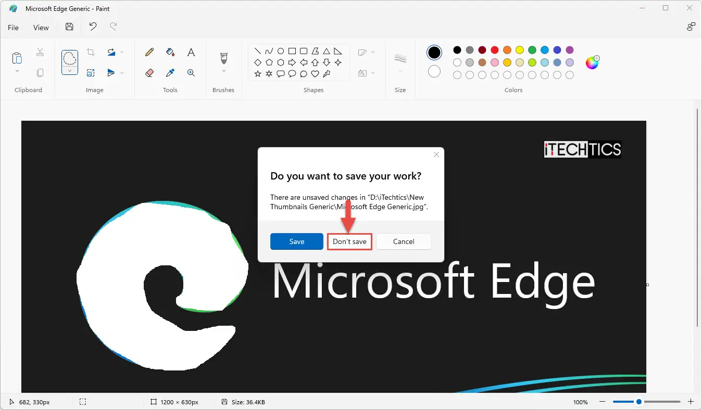This screenshot has width=702, height=410.
Task: Click Cancel in the dialog
Action: 404,241
